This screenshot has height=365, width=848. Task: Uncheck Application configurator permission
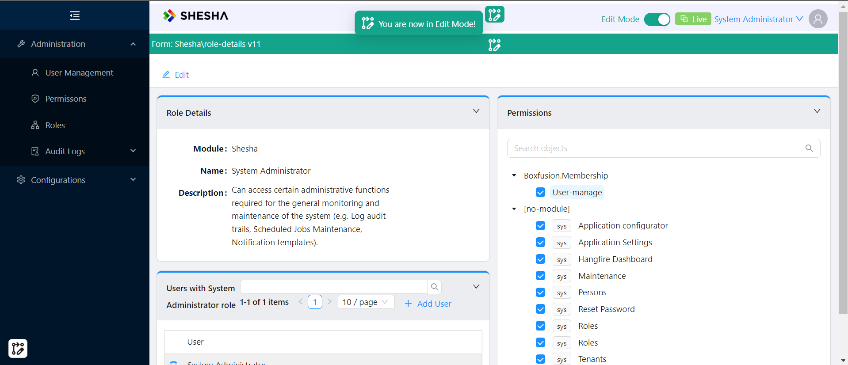tap(540, 226)
